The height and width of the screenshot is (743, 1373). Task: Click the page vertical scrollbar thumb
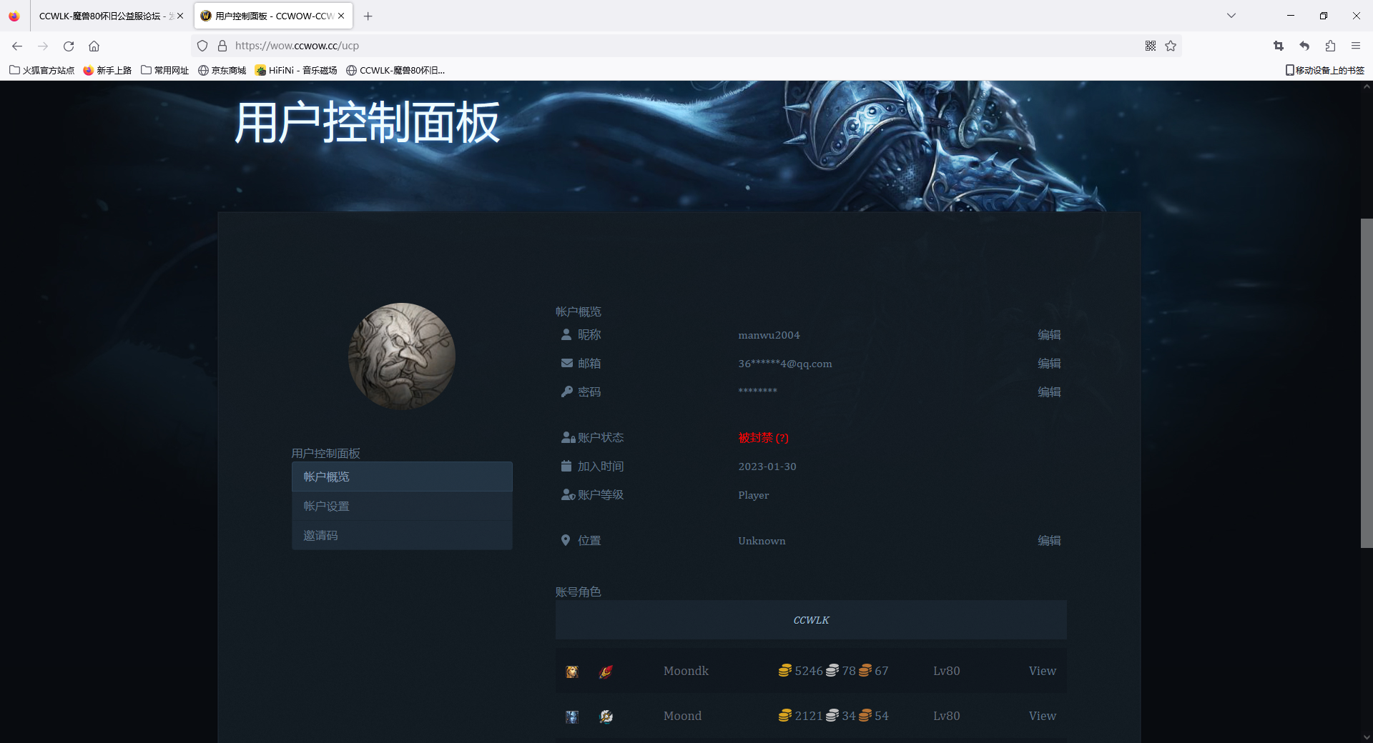(1366, 383)
